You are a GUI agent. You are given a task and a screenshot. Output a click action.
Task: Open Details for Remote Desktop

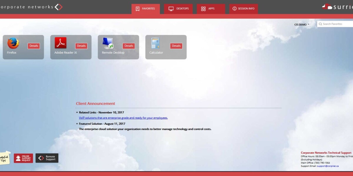pos(129,46)
